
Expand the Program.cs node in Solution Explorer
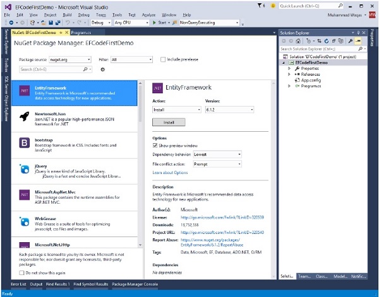tap(289, 86)
